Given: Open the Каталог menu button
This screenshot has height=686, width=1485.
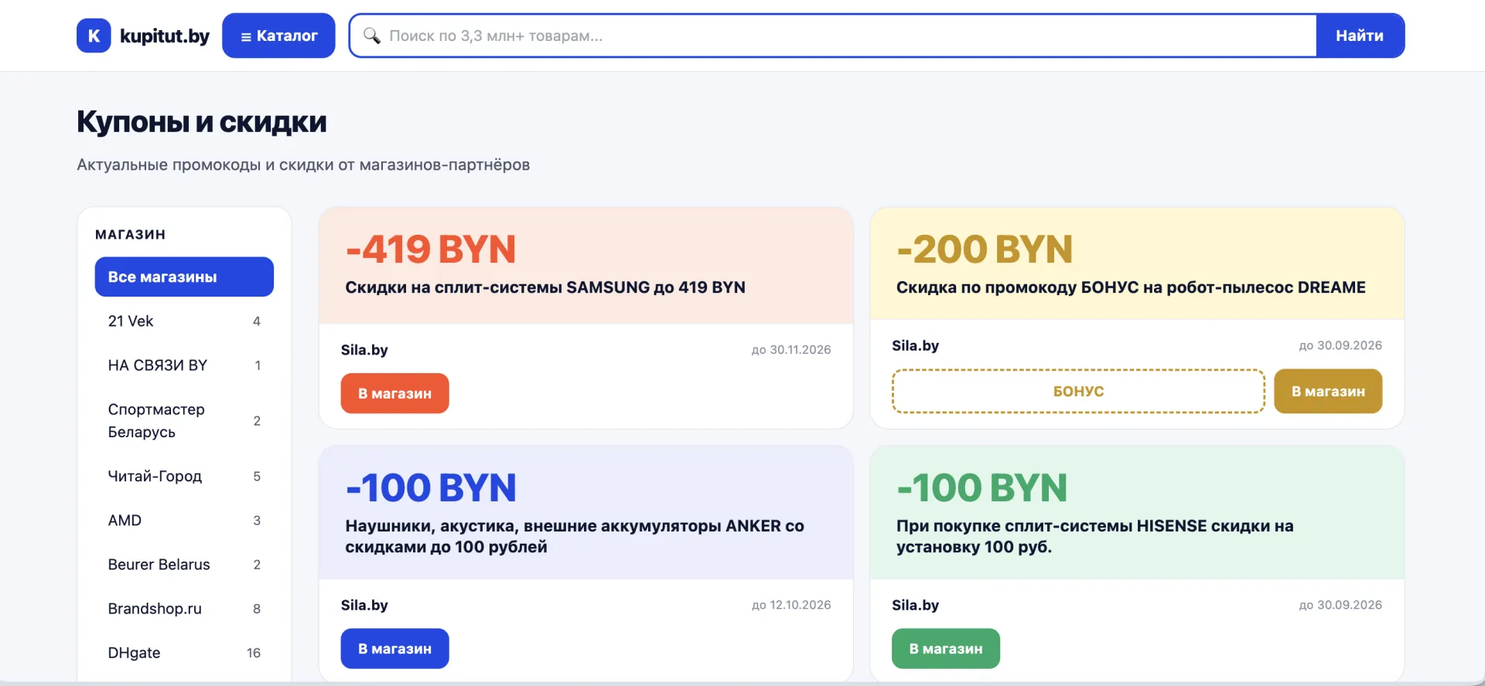Looking at the screenshot, I should tap(278, 36).
